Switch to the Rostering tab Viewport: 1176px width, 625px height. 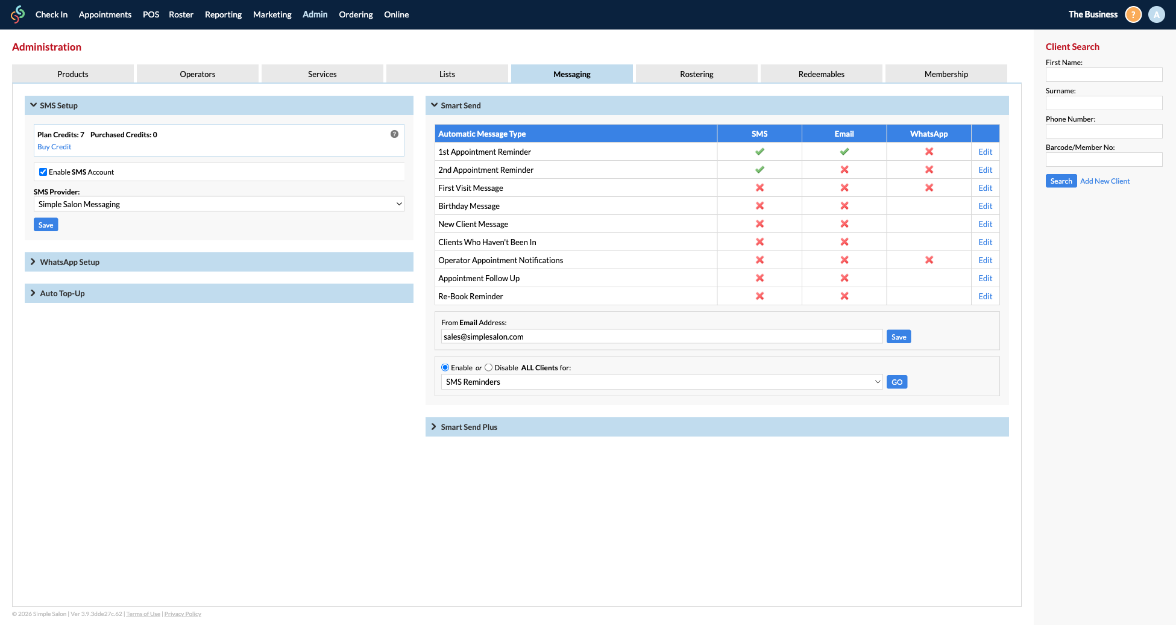point(696,73)
